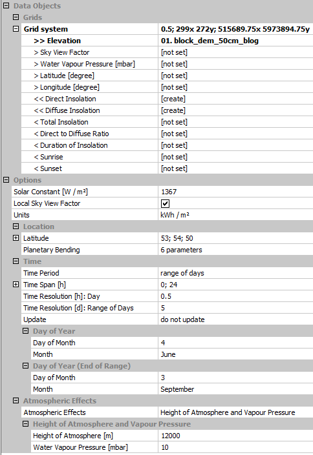
Task: Edit the Height of Atmosphere value 12000
Action: point(235,435)
